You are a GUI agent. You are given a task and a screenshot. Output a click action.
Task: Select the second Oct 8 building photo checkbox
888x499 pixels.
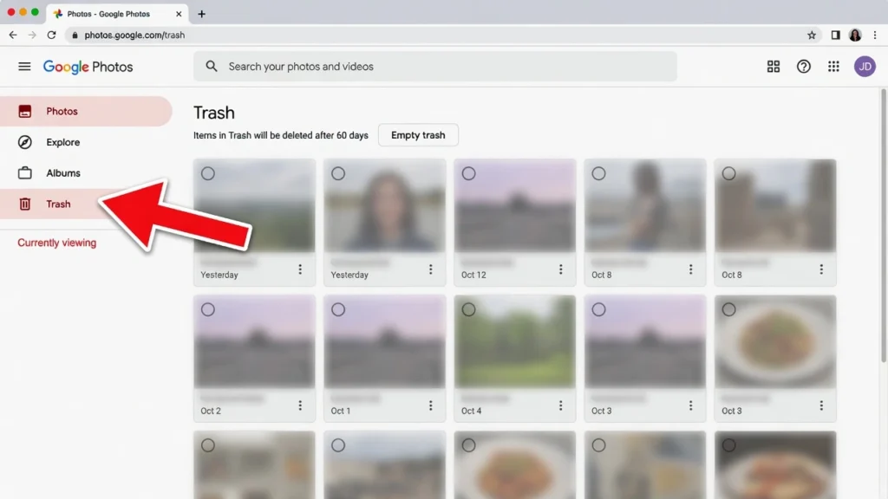click(x=728, y=173)
